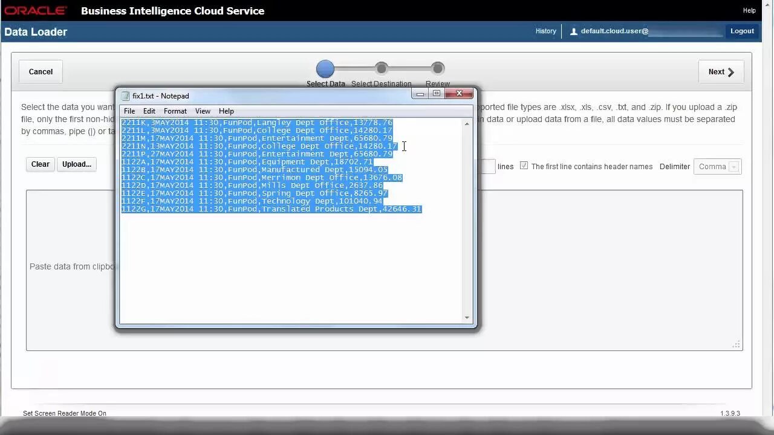Click the Select Data step circle
The image size is (774, 435).
[325, 69]
